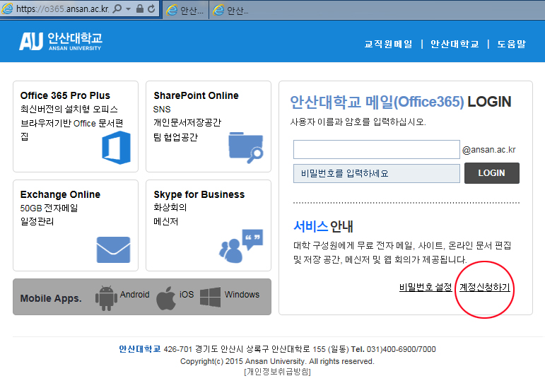
Task: Switch to the first 안산 browser tab
Action: 185,10
